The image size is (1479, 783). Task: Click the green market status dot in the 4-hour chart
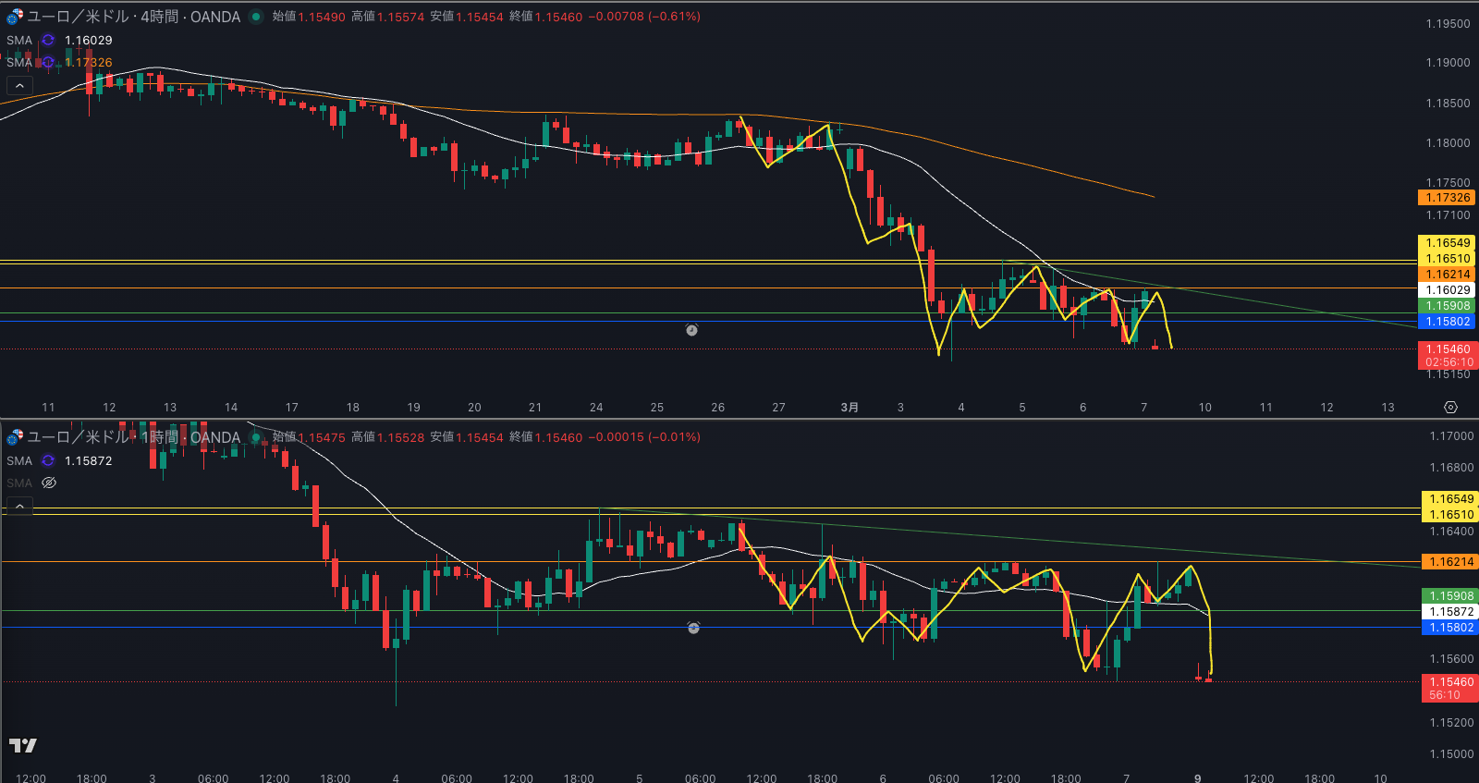pyautogui.click(x=256, y=17)
